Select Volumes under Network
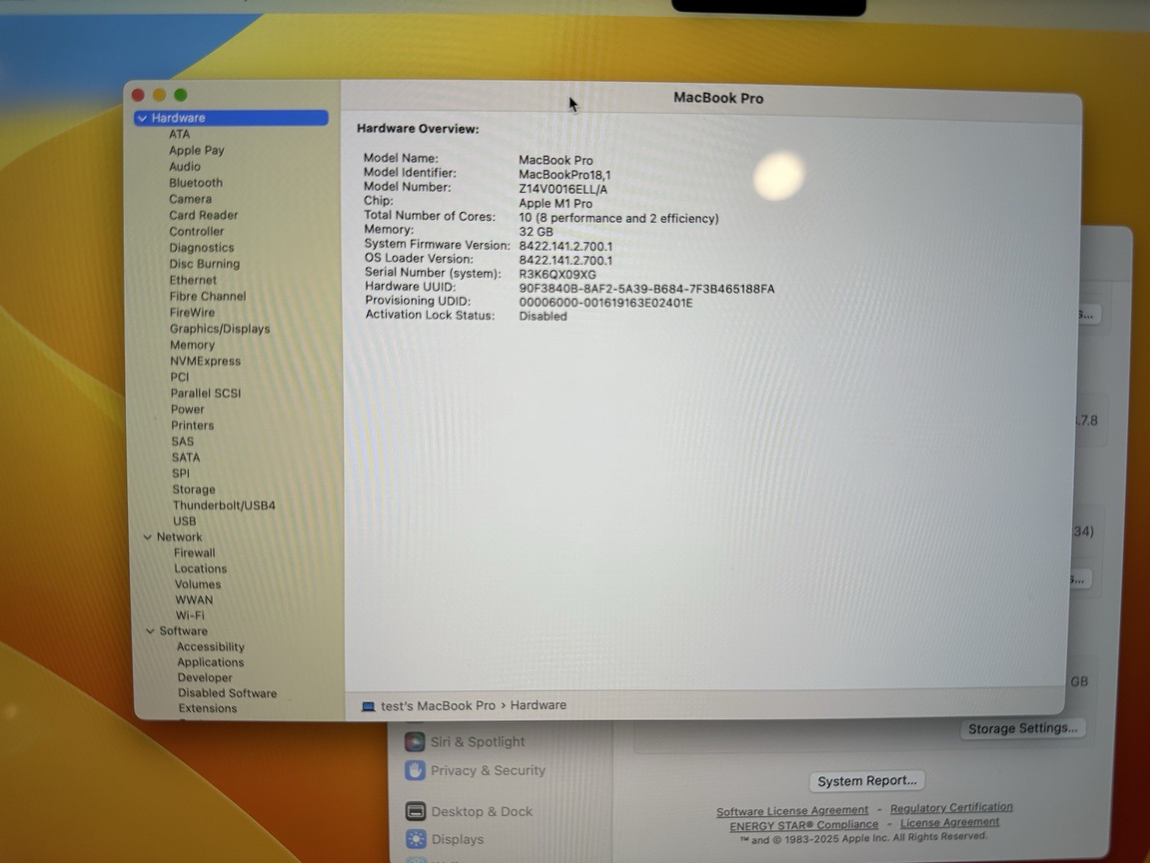 coord(198,584)
